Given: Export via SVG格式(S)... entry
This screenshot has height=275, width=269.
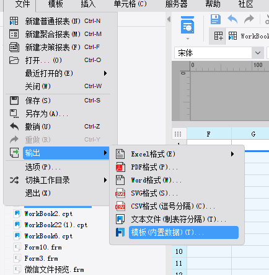Looking at the screenshot, I should tap(177, 193).
